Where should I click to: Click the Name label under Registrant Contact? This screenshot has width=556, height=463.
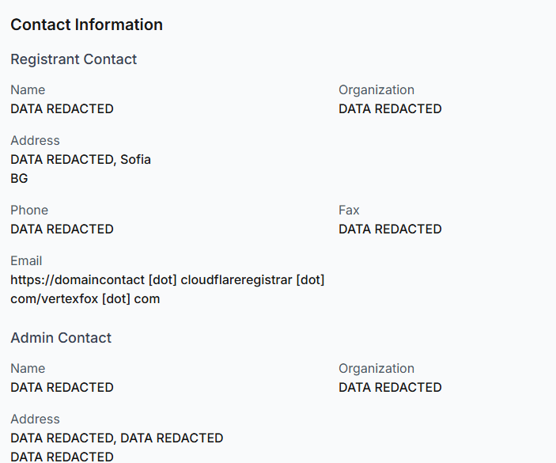tap(28, 89)
